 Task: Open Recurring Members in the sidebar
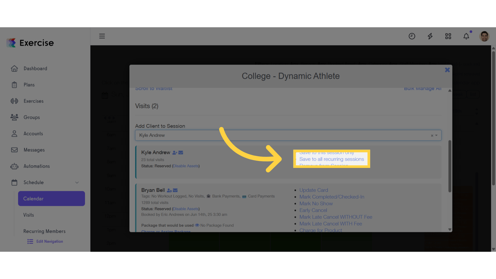[x=44, y=231]
